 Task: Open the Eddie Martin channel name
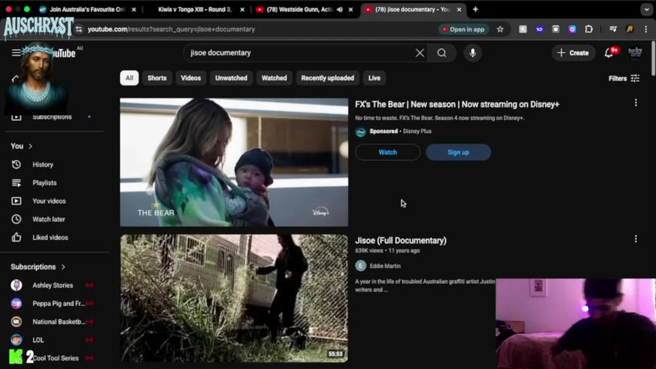pos(385,266)
